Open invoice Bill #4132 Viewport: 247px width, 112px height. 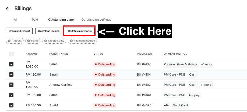coord(144,64)
